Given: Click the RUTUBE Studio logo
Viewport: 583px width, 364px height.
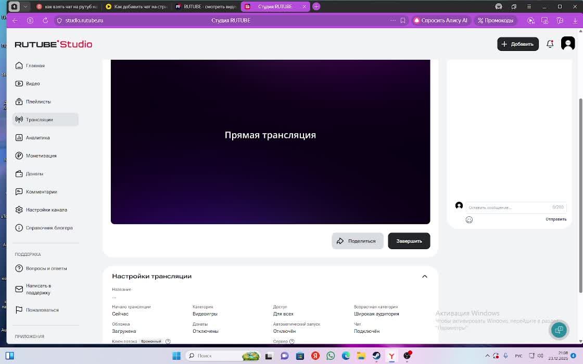Looking at the screenshot, I should click(54, 44).
